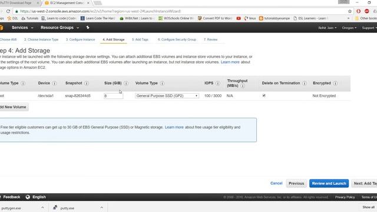Show info icon next to second Volume Type header
The width and height of the screenshot is (377, 212).
162,83
